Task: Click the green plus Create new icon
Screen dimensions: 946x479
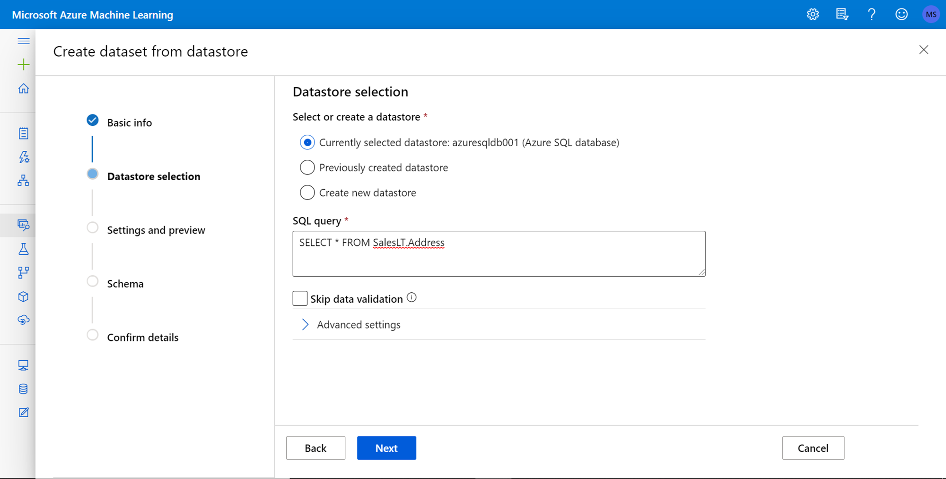Action: point(23,64)
